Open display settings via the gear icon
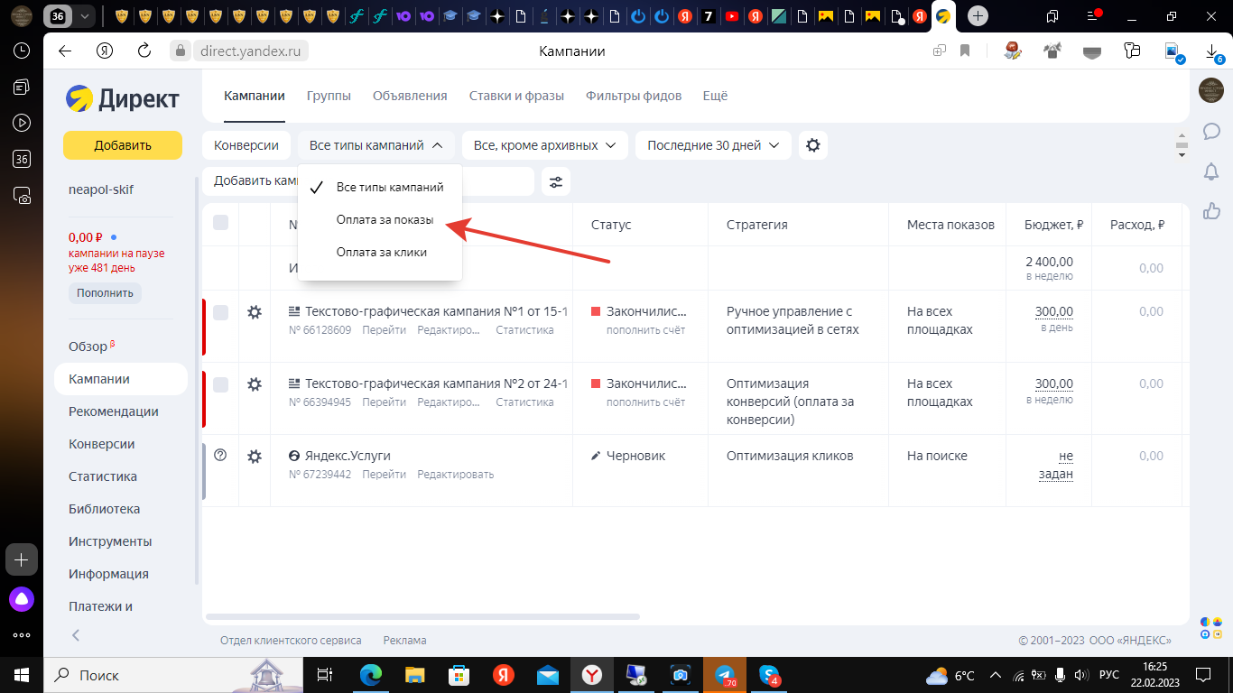The height and width of the screenshot is (693, 1233). click(x=812, y=144)
